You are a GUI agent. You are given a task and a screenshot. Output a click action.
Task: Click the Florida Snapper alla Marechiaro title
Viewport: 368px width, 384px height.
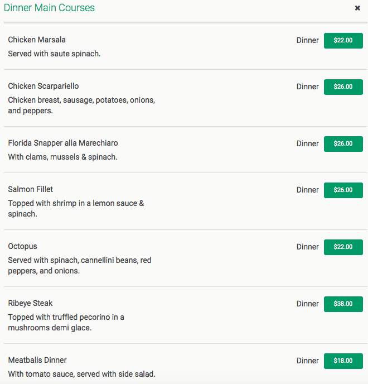pyautogui.click(x=63, y=143)
